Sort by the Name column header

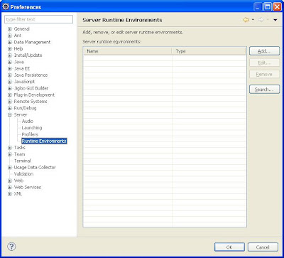127,51
